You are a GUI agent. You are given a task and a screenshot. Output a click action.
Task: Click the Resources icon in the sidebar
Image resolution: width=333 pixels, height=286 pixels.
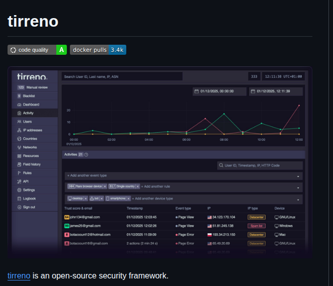tap(19, 156)
